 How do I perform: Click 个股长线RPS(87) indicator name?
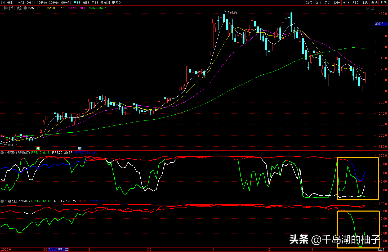[17, 201]
